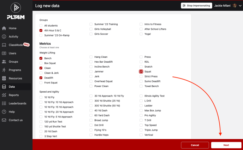Open Leaderboards via its sidebar icon
The height and width of the screenshot is (150, 243).
click(4, 103)
